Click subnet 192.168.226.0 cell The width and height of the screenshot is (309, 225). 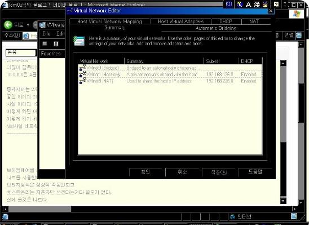pyautogui.click(x=220, y=81)
